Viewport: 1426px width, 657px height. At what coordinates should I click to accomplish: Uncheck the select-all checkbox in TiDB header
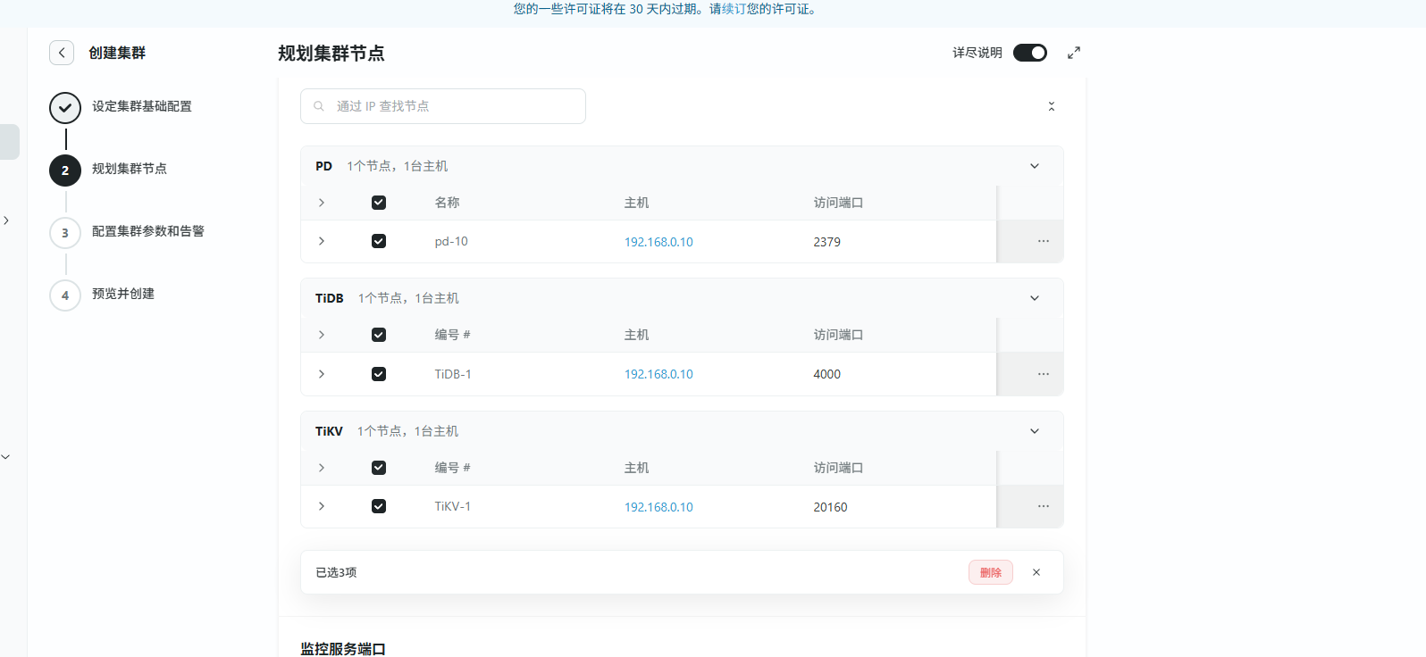pos(379,335)
